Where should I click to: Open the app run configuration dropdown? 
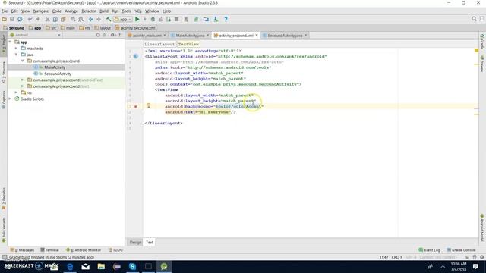tap(123, 19)
